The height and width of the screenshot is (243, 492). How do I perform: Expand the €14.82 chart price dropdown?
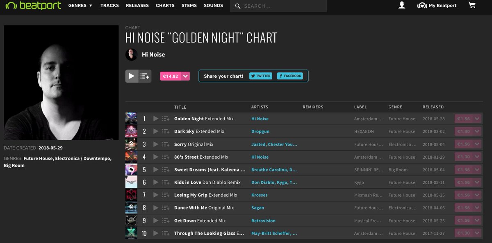coord(185,76)
